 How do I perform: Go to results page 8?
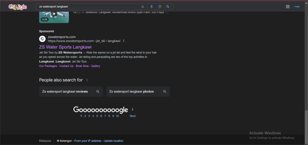109,116
